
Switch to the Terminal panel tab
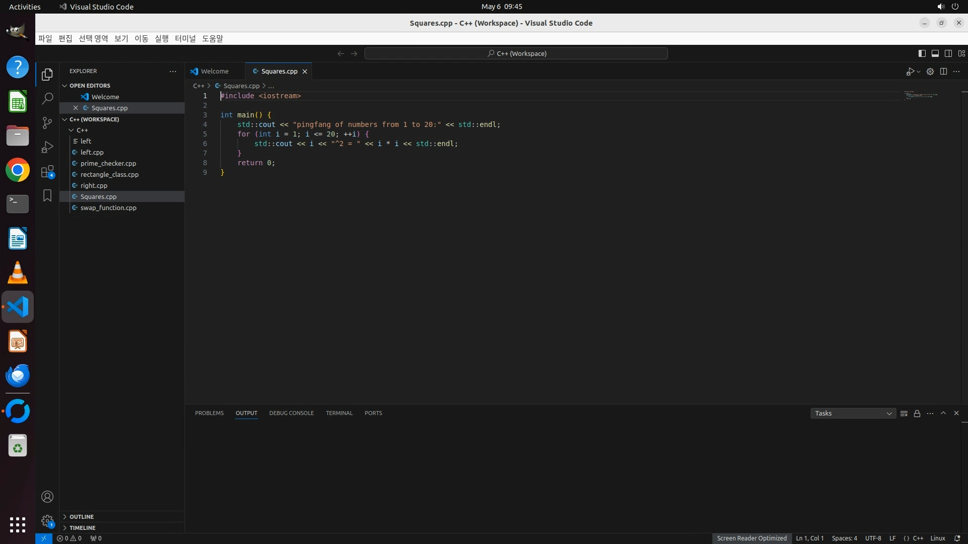tap(339, 413)
